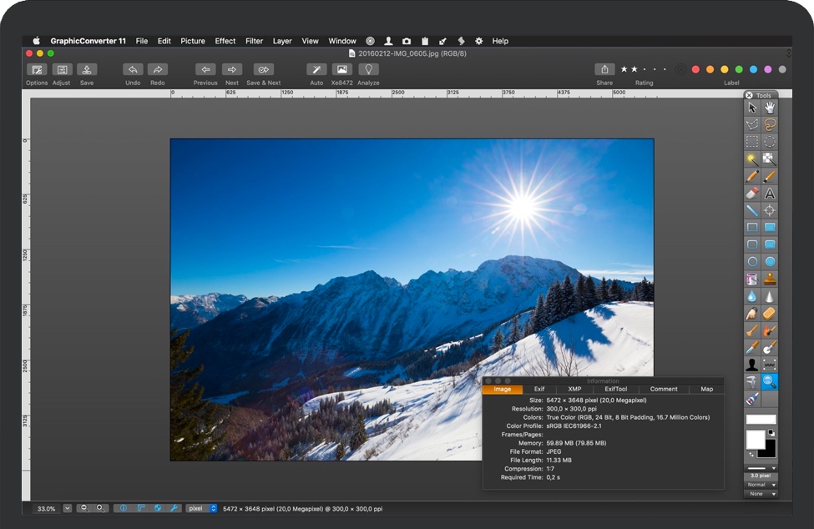Choose the sponge tool
Screen dimensions: 814x529
click(x=770, y=313)
